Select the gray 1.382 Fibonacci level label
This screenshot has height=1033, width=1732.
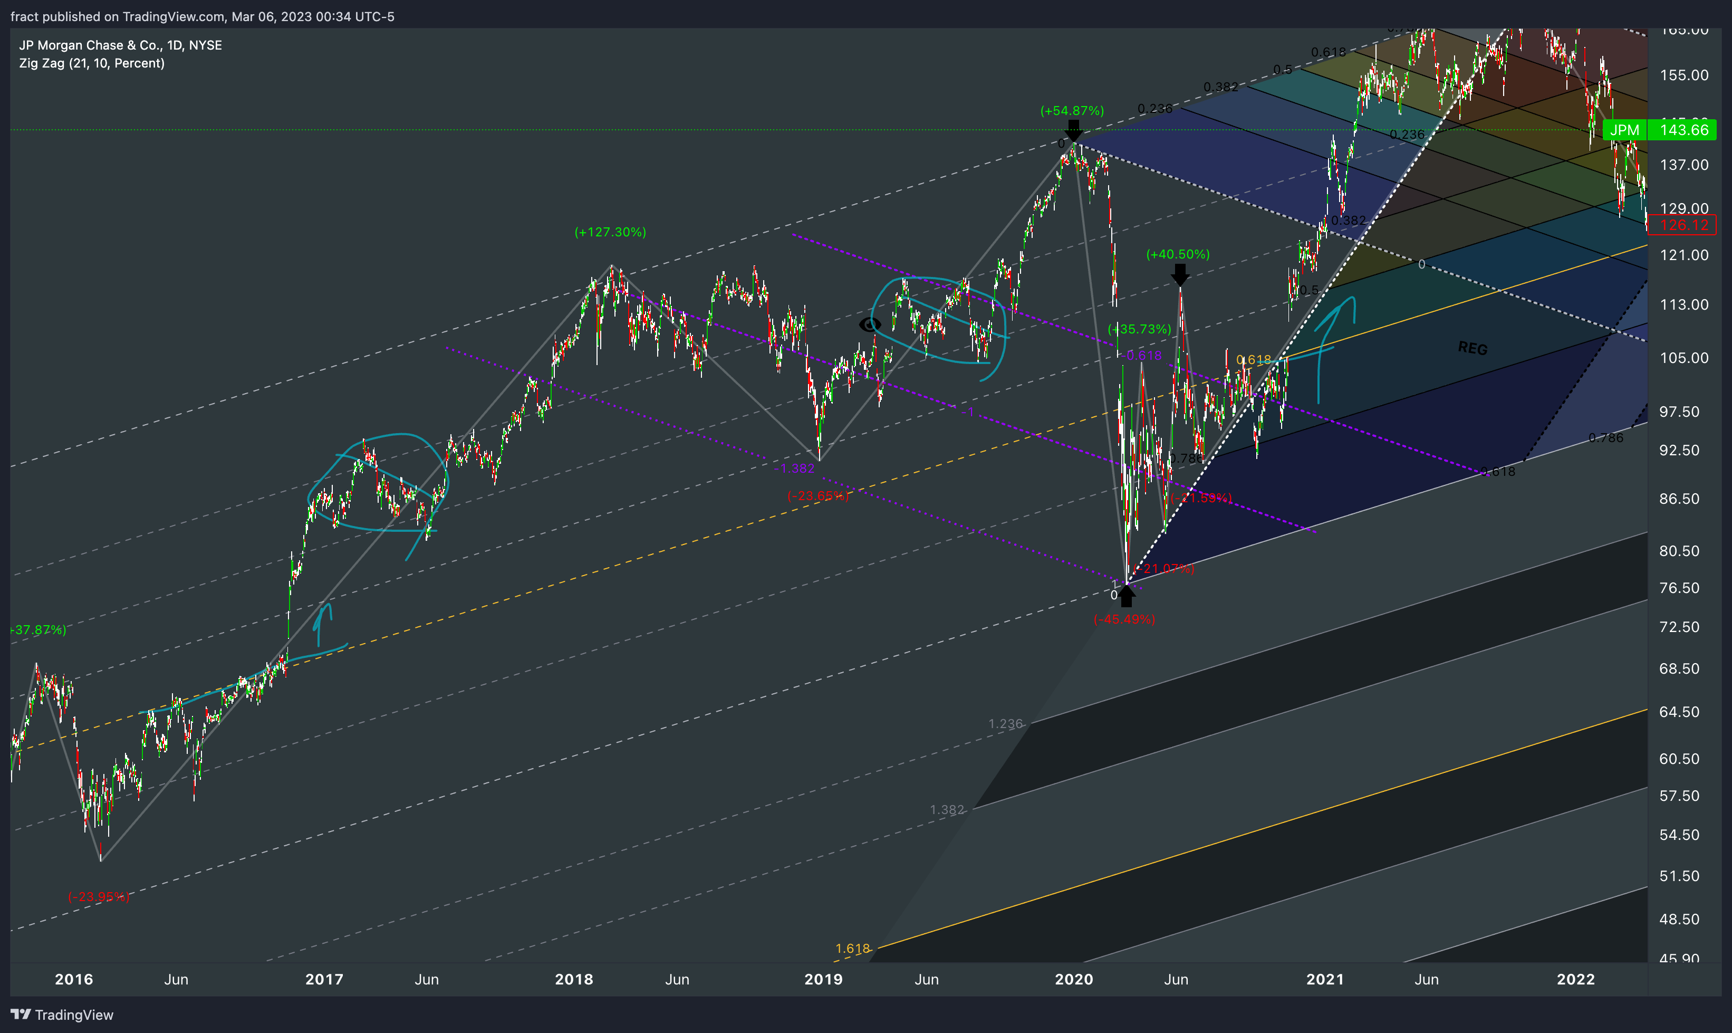click(947, 810)
